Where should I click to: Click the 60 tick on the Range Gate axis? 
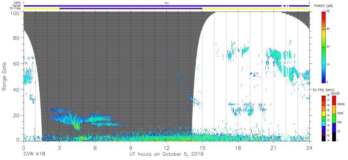[17, 63]
